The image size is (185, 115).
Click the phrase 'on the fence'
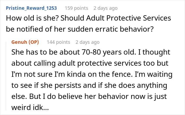[110, 74]
